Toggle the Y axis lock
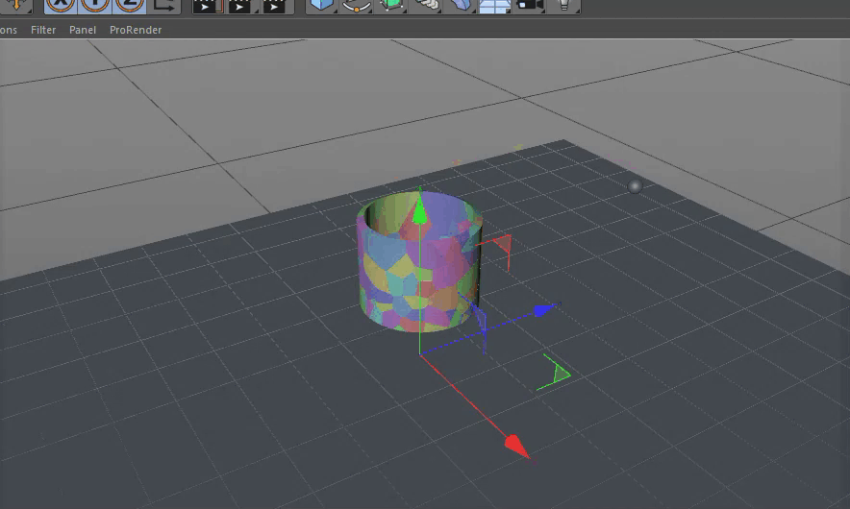This screenshot has height=509, width=850. click(95, 5)
